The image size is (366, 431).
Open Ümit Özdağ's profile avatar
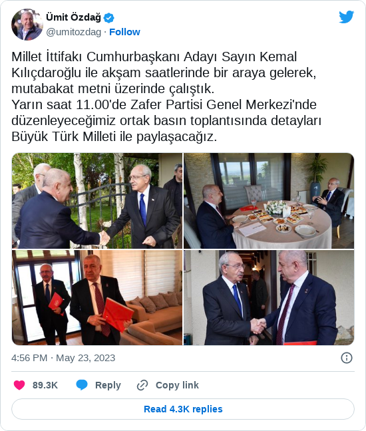tap(27, 25)
